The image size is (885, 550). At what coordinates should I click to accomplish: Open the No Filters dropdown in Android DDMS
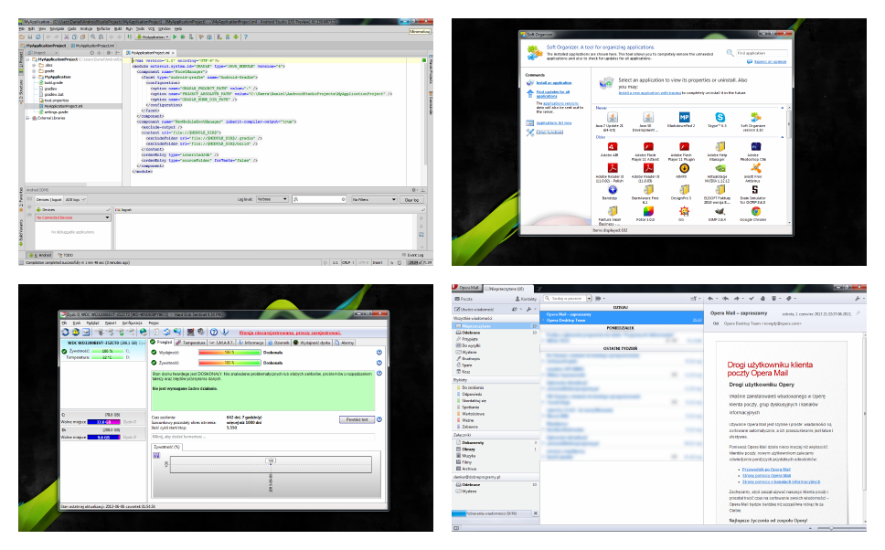click(374, 199)
